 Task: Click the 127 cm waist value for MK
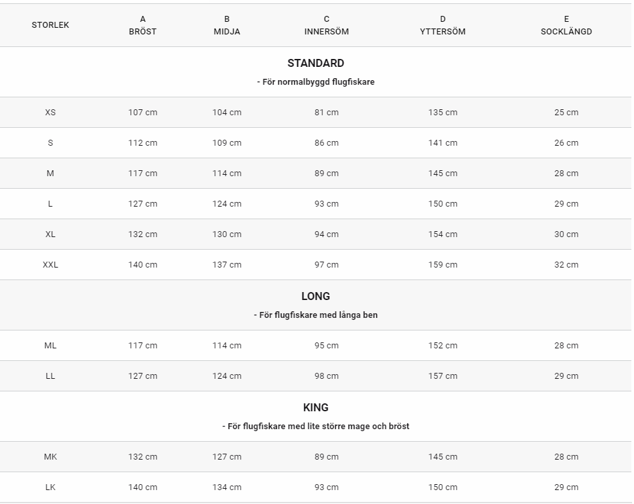[227, 457]
